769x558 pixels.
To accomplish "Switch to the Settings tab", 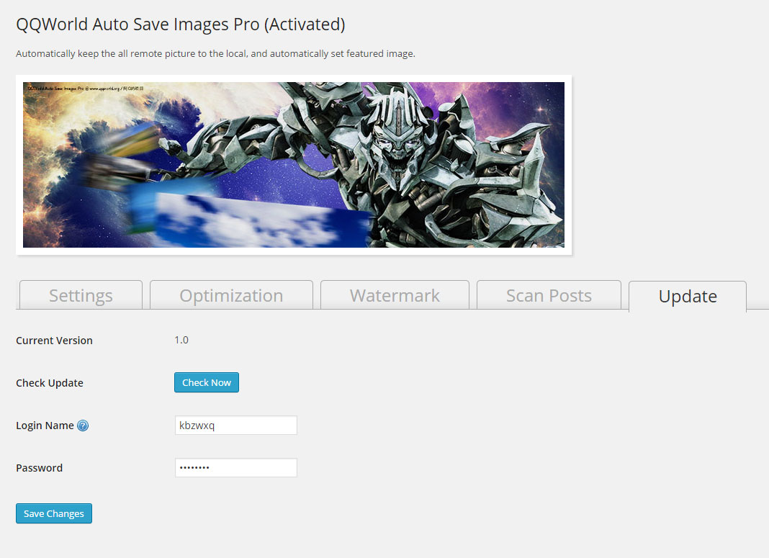I will [x=81, y=295].
